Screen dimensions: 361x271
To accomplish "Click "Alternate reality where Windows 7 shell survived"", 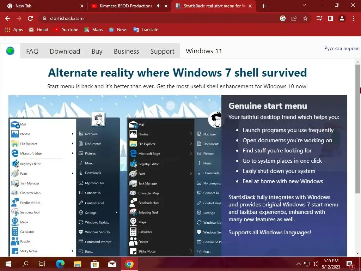I will [x=177, y=73].
